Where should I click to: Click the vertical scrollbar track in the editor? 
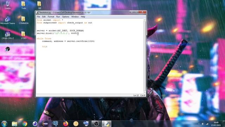pyautogui.click(x=144, y=56)
